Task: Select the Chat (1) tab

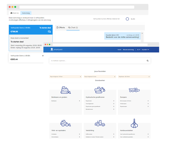Action: coord(73,27)
